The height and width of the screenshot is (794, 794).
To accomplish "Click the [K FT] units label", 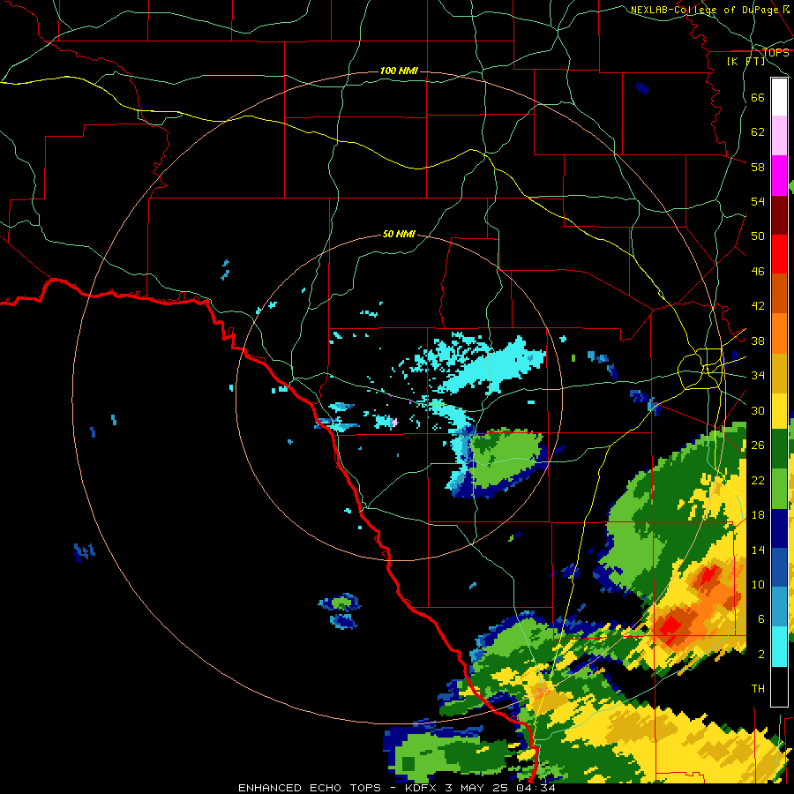I will point(745,62).
